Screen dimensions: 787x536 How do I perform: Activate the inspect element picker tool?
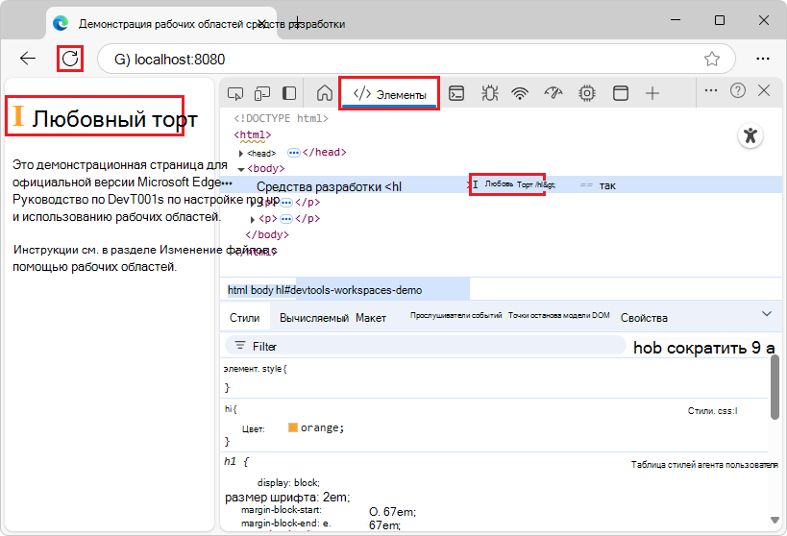235,93
